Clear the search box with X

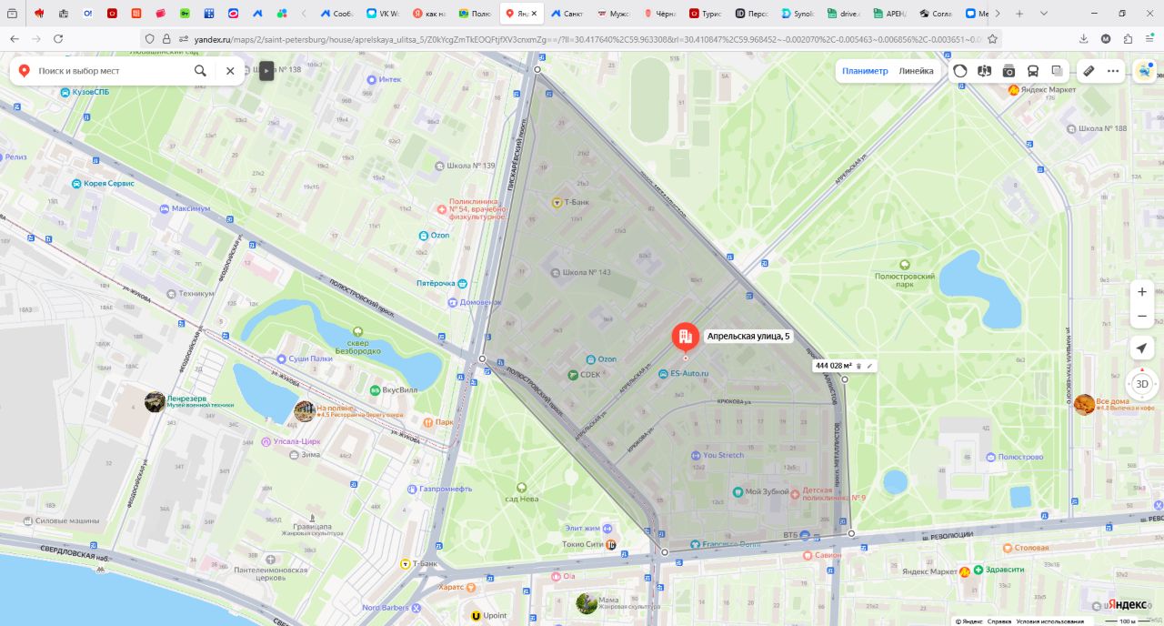(x=230, y=71)
